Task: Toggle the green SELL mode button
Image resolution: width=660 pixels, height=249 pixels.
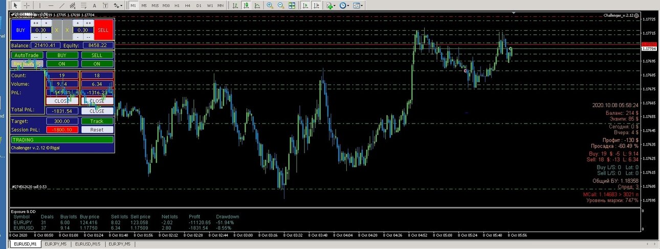Action: (x=97, y=55)
